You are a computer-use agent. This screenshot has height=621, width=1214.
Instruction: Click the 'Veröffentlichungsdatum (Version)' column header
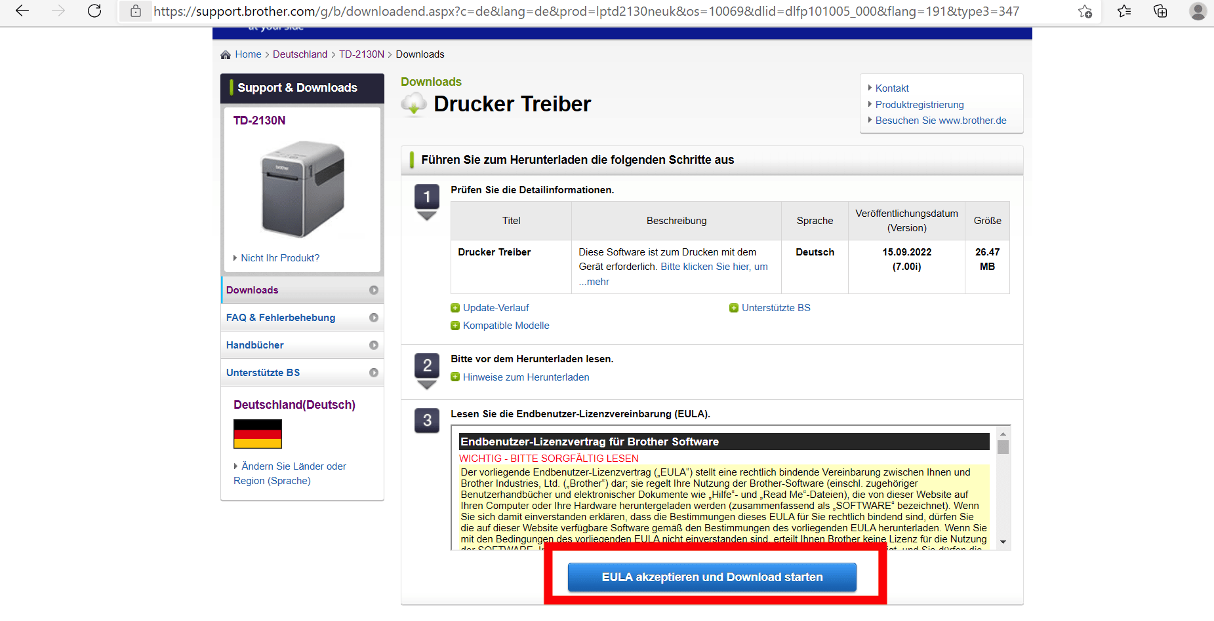906,221
